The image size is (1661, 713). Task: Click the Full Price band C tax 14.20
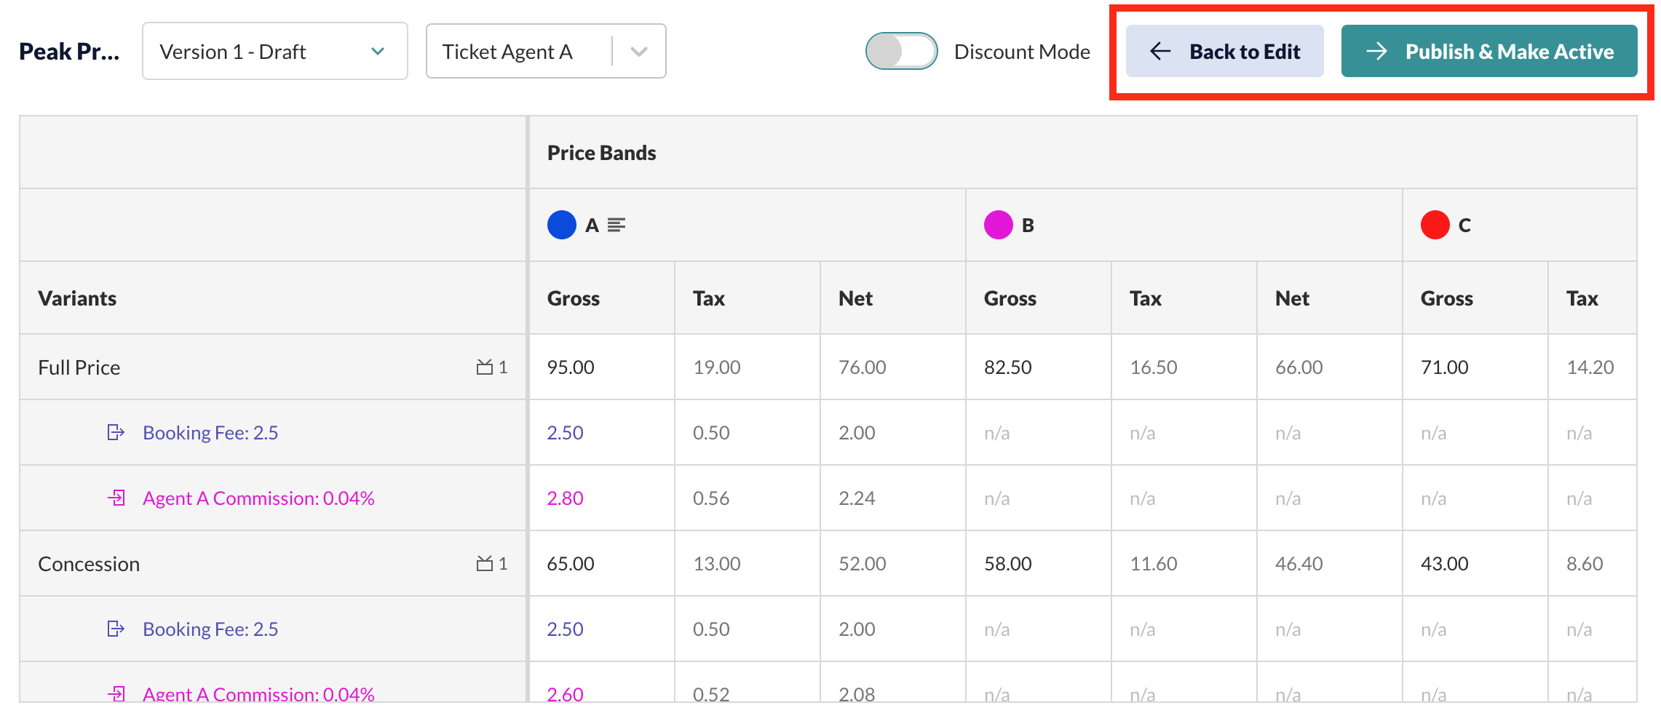point(1590,367)
